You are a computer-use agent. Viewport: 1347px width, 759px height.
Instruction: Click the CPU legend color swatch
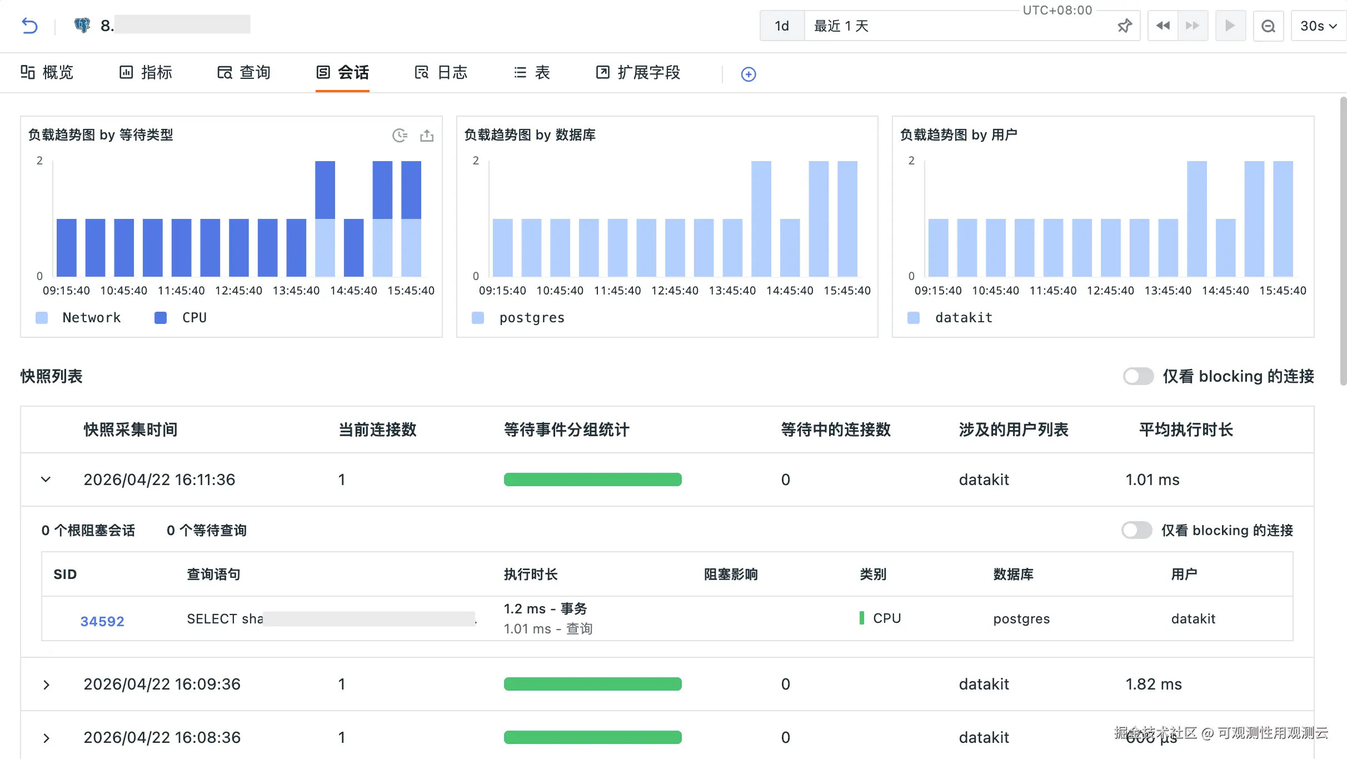pos(161,318)
